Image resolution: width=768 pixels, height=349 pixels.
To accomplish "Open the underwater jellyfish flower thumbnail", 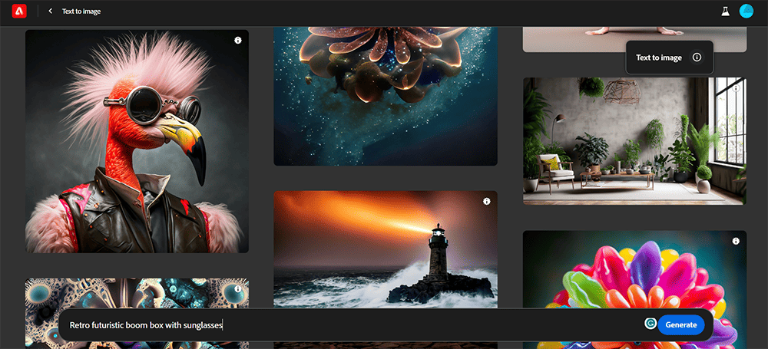I will coord(386,96).
